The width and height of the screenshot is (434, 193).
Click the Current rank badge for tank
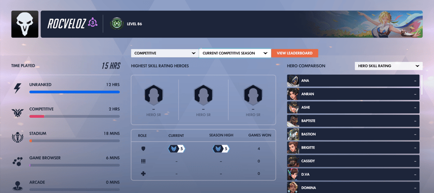tap(176, 149)
